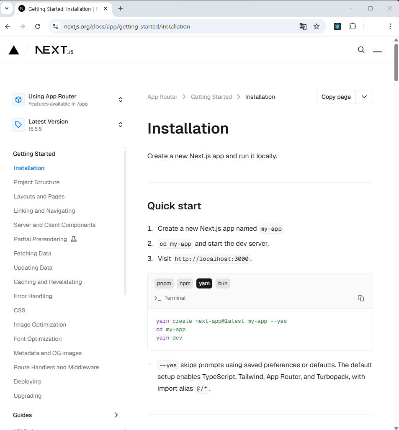Open Caching and Revalidating
This screenshot has width=399, height=430.
48,282
